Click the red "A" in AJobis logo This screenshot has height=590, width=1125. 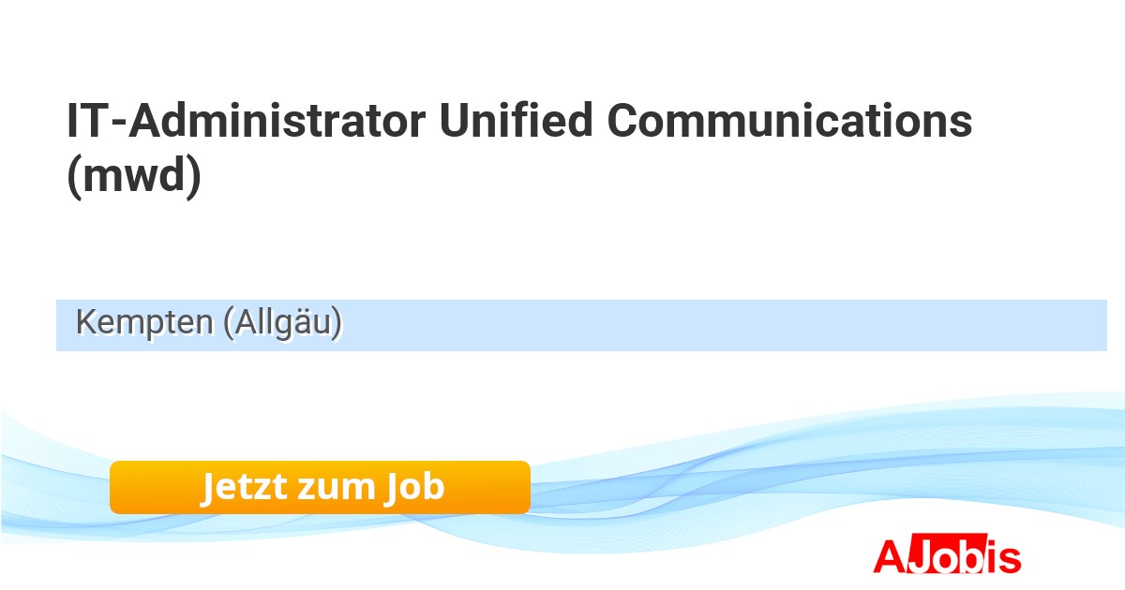point(888,557)
